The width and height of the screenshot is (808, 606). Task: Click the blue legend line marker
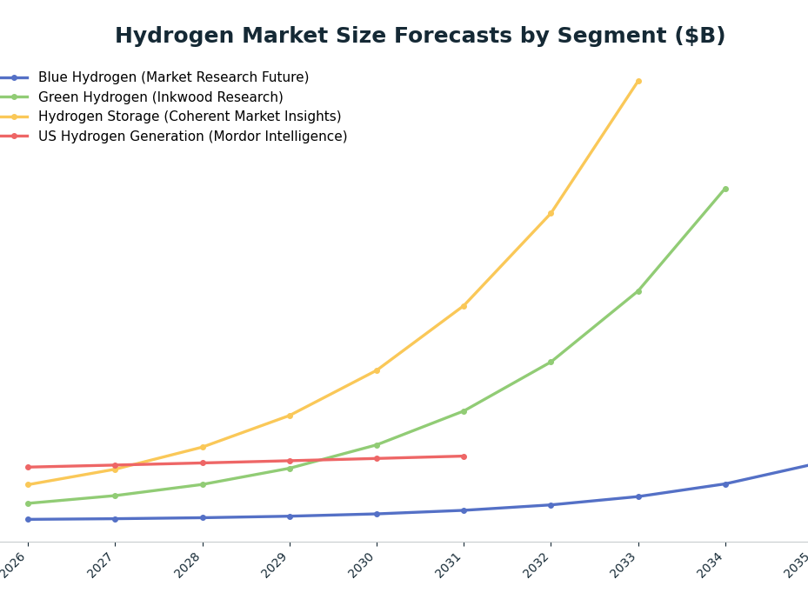14,77
